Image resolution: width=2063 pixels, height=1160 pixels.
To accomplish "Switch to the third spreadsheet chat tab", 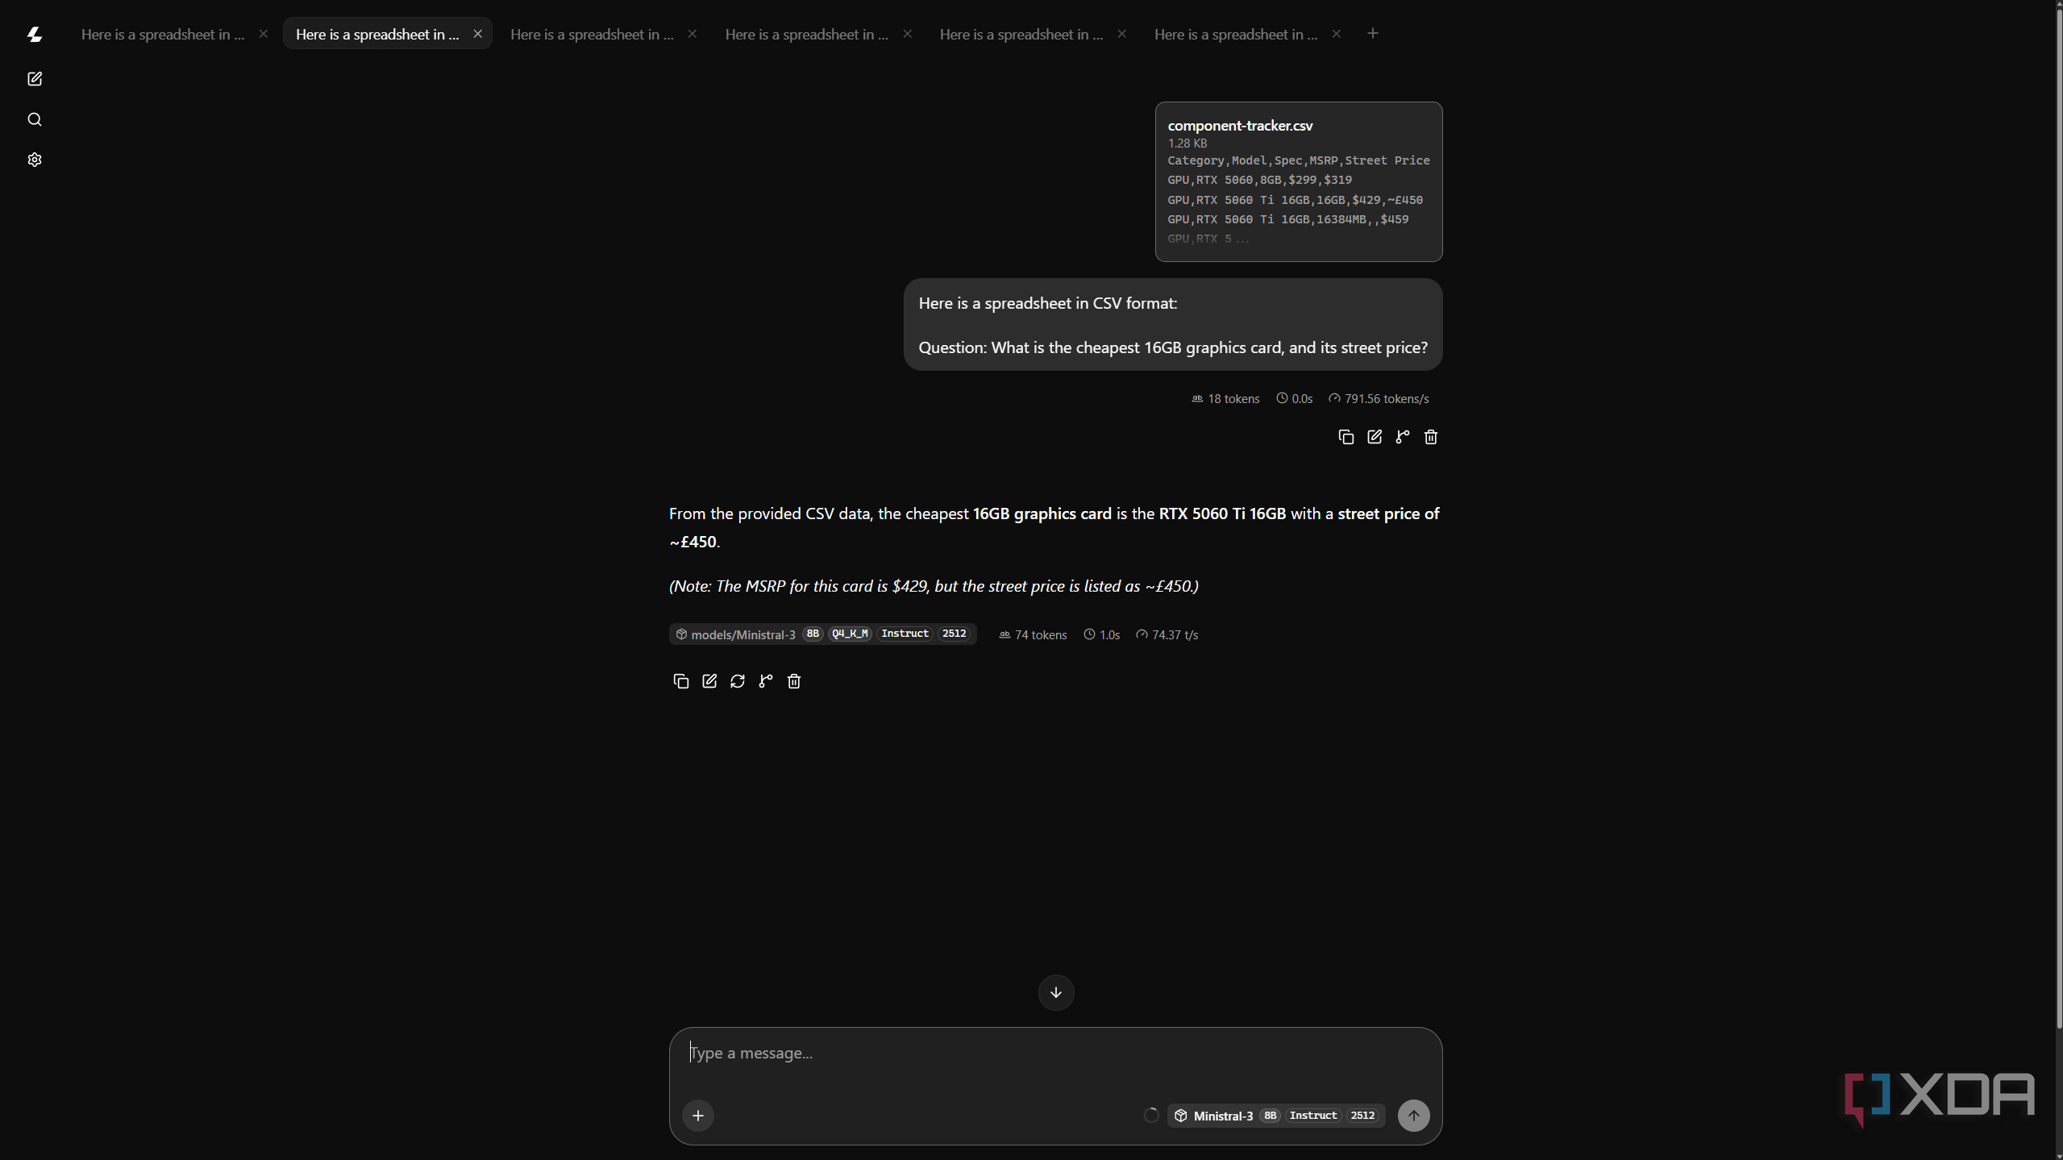I will pyautogui.click(x=592, y=34).
